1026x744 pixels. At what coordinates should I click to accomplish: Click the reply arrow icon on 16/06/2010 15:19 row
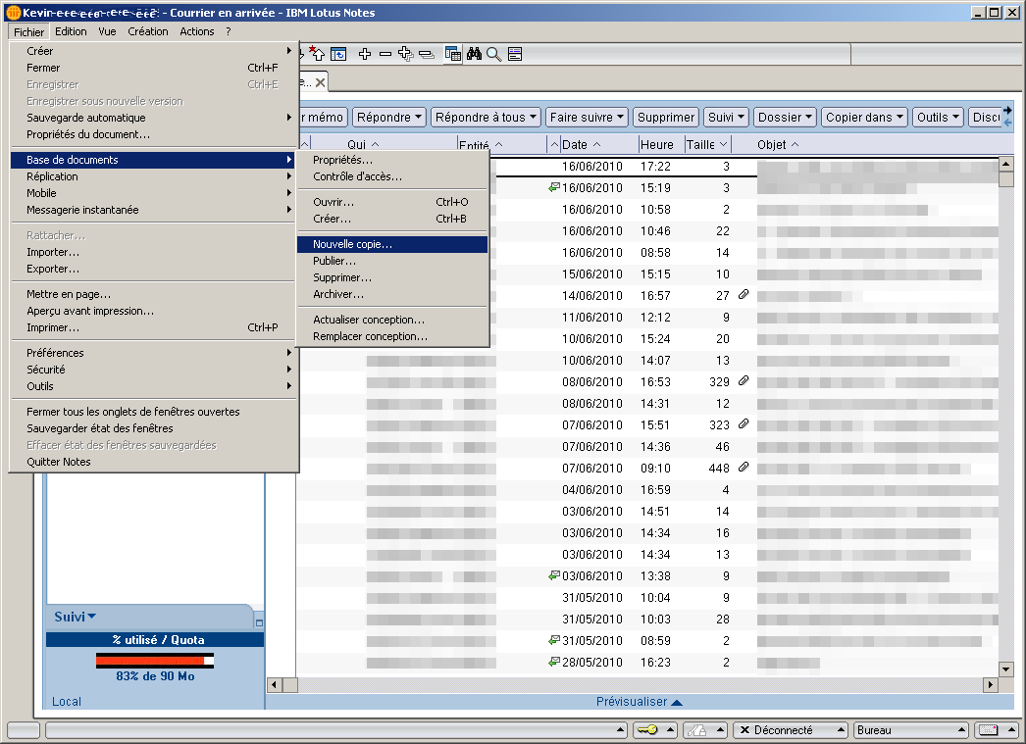554,187
